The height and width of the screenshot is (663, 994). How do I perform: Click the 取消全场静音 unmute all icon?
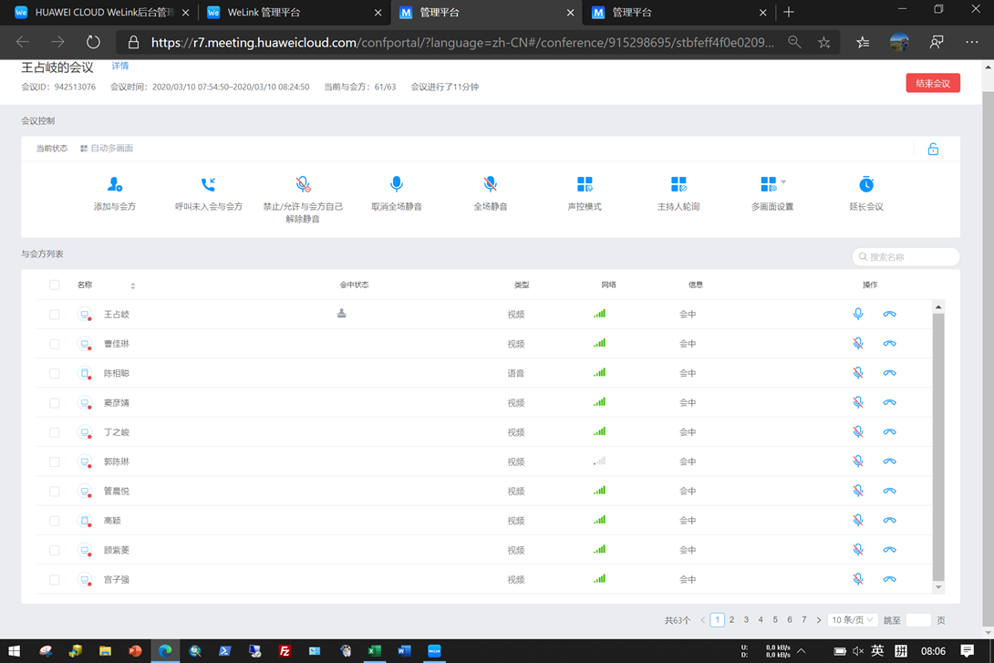point(397,185)
